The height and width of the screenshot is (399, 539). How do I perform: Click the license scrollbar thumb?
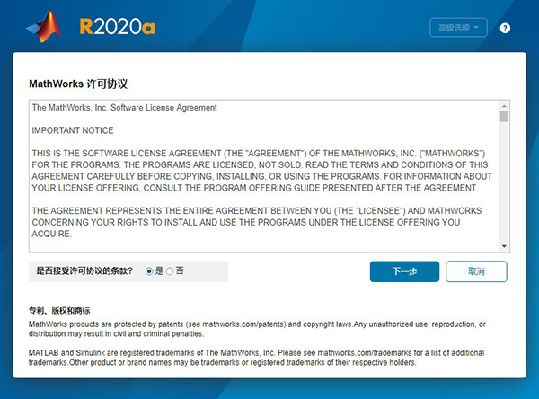coord(504,117)
